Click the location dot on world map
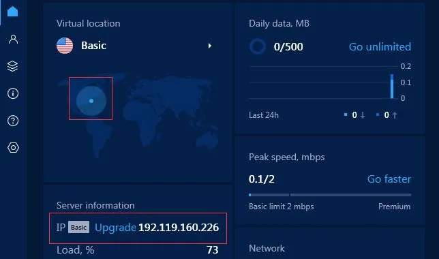The height and width of the screenshot is (259, 439). tap(91, 101)
